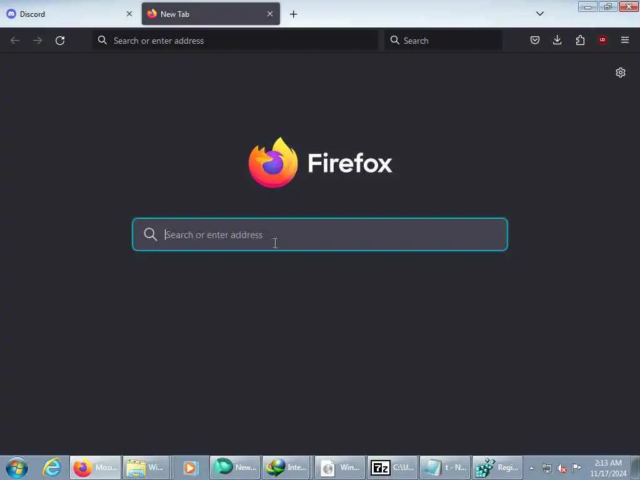The height and width of the screenshot is (480, 640).
Task: Open the Extensions puzzle icon
Action: [x=580, y=40]
